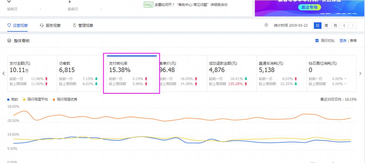Toggle the blue 我的 legend series
The height and width of the screenshot is (163, 365).
coord(12,100)
